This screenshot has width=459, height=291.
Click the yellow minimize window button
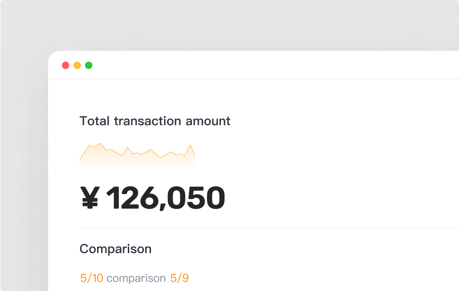(x=77, y=65)
